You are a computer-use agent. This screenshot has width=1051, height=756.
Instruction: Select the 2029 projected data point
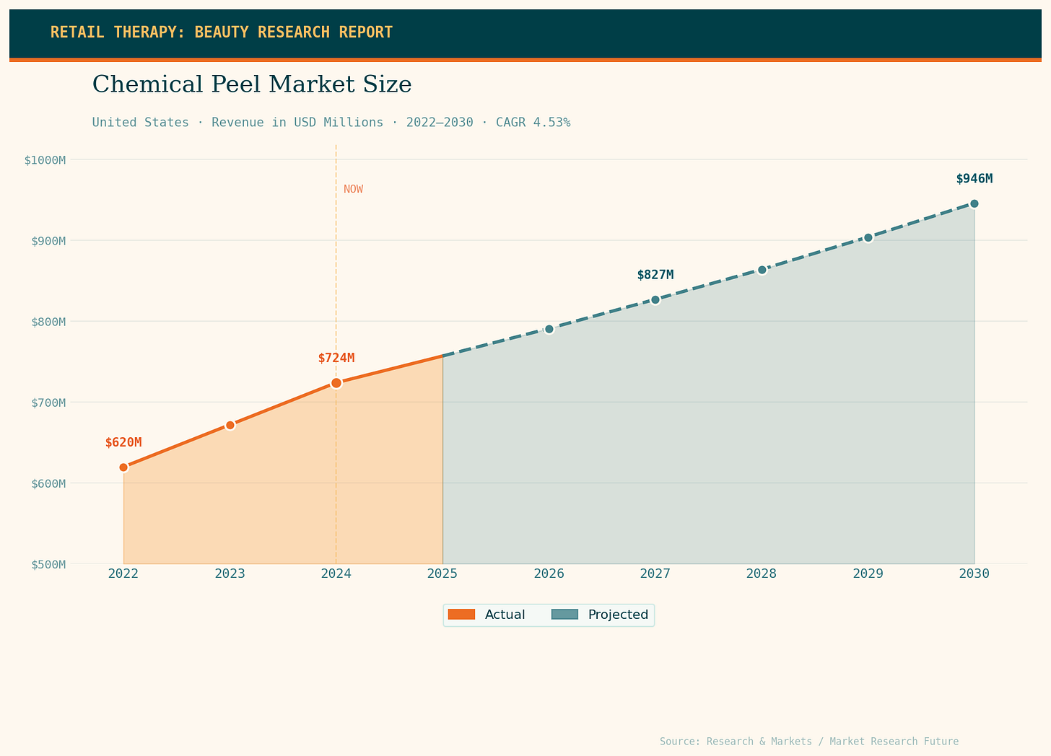(x=868, y=237)
